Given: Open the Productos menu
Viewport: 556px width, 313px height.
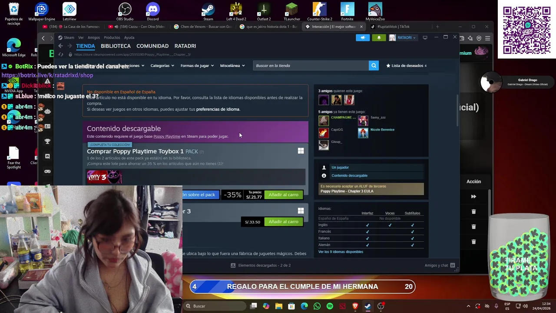Looking at the screenshot, I should [x=112, y=38].
